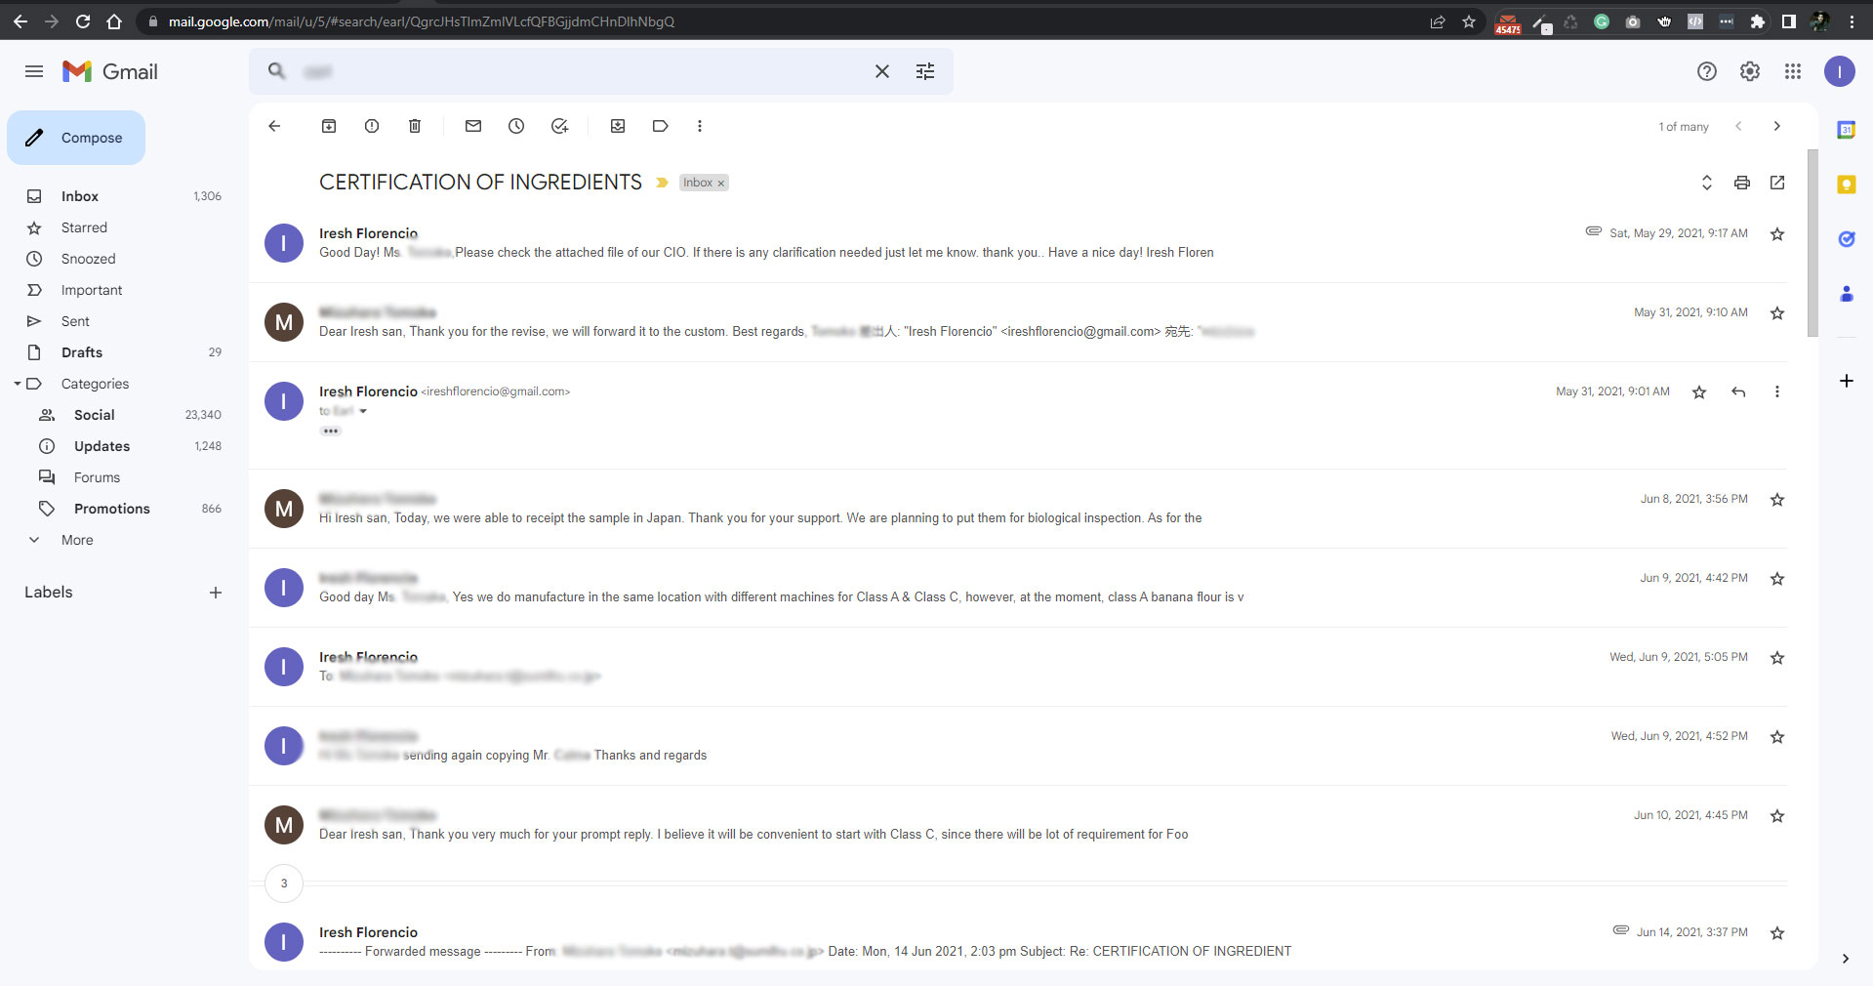Show recipient details dropdown under Iresh Florencio
This screenshot has height=986, width=1873.
363,411
